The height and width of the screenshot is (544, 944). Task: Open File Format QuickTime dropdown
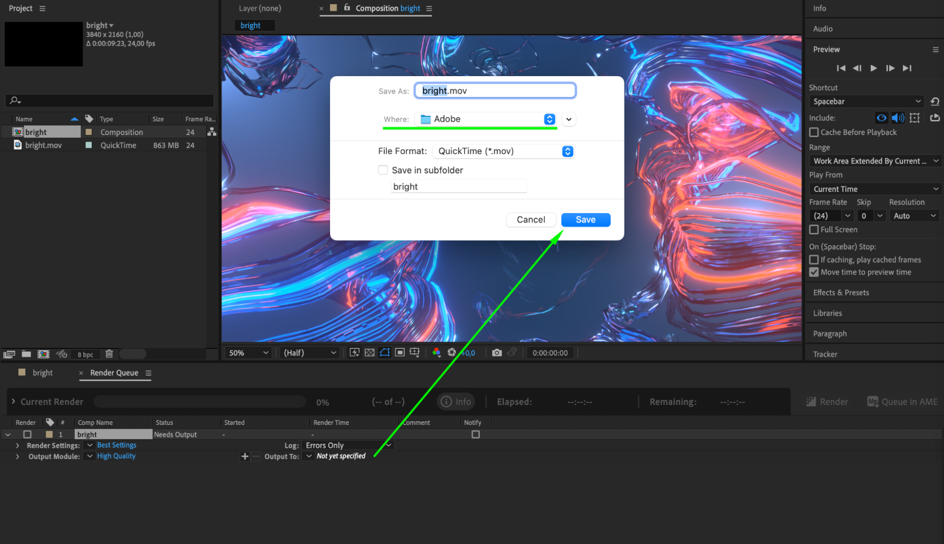503,151
